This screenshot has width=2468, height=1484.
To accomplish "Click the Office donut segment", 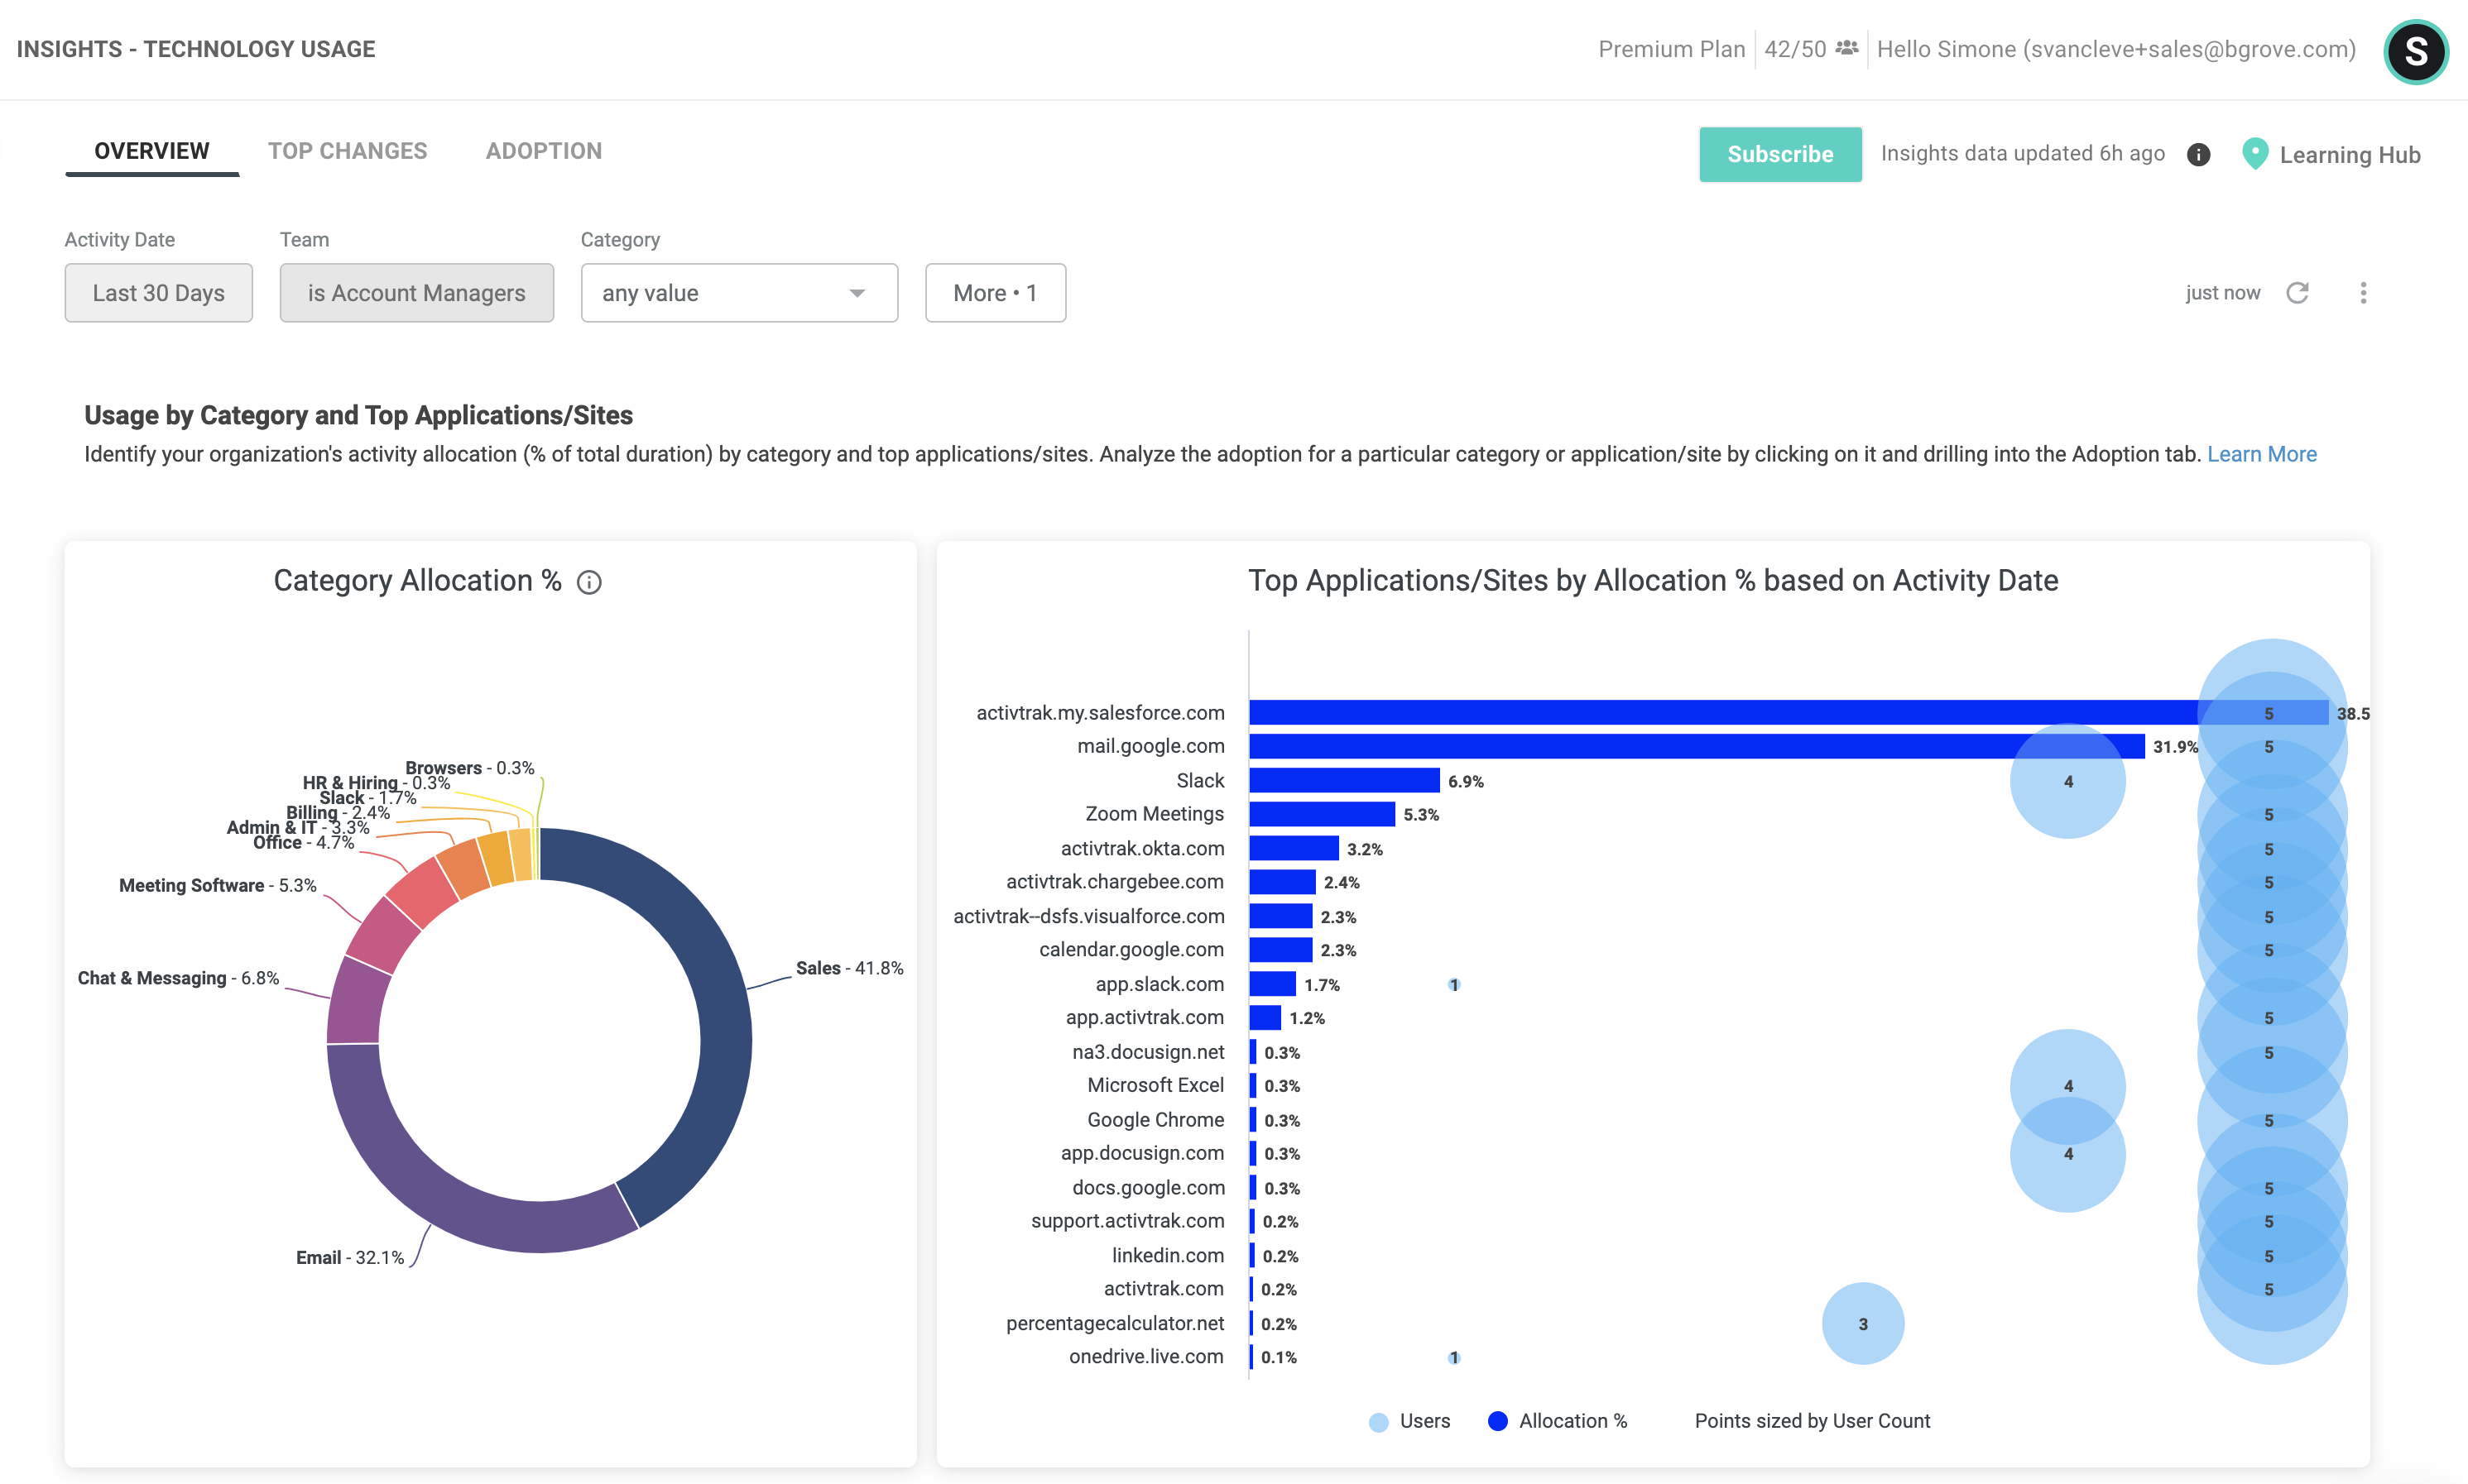I will pyautogui.click(x=421, y=892).
